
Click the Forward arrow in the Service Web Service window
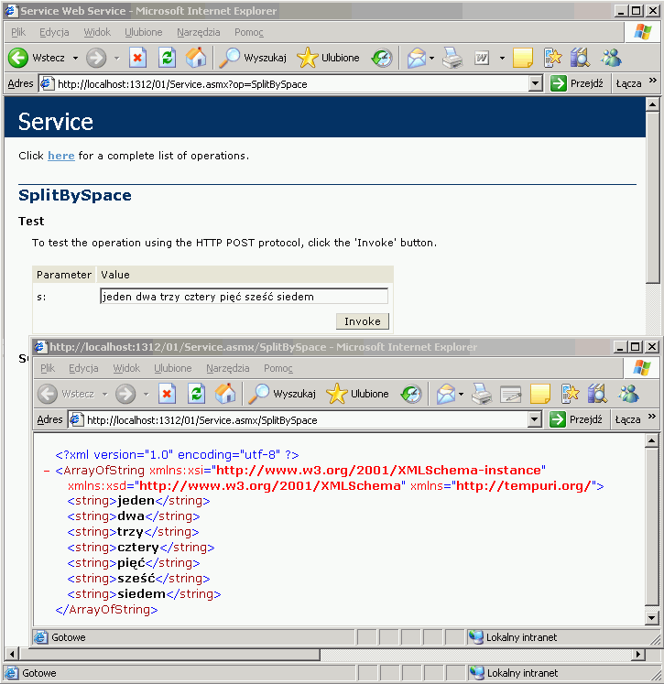[x=96, y=58]
